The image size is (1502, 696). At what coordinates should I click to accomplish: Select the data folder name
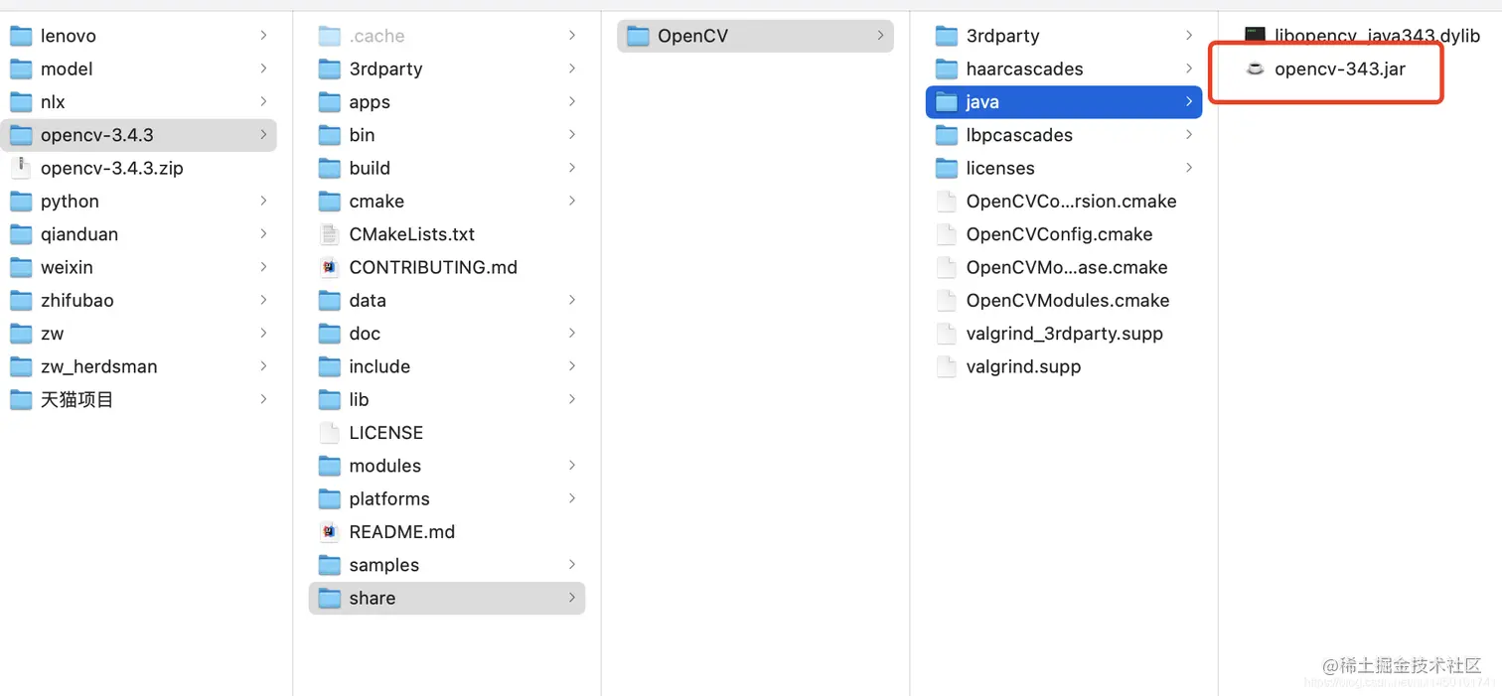tap(368, 301)
